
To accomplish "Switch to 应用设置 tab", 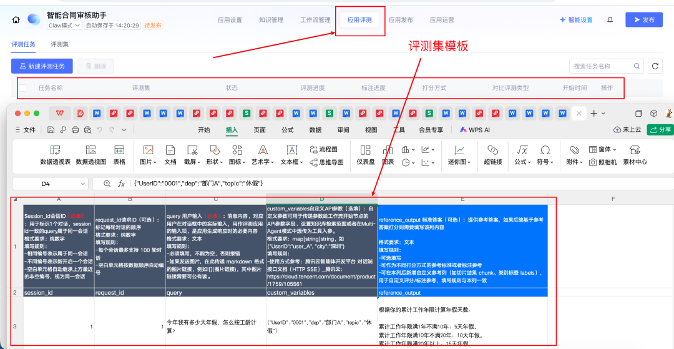I will click(230, 20).
